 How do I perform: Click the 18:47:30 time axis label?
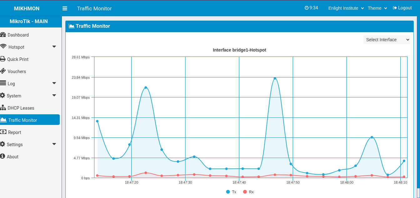point(185,182)
